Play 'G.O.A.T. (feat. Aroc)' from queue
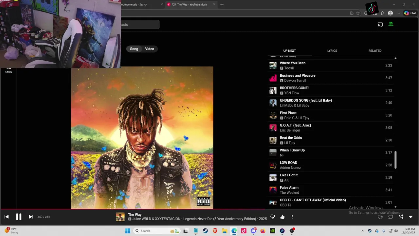419x236 pixels. [331, 128]
